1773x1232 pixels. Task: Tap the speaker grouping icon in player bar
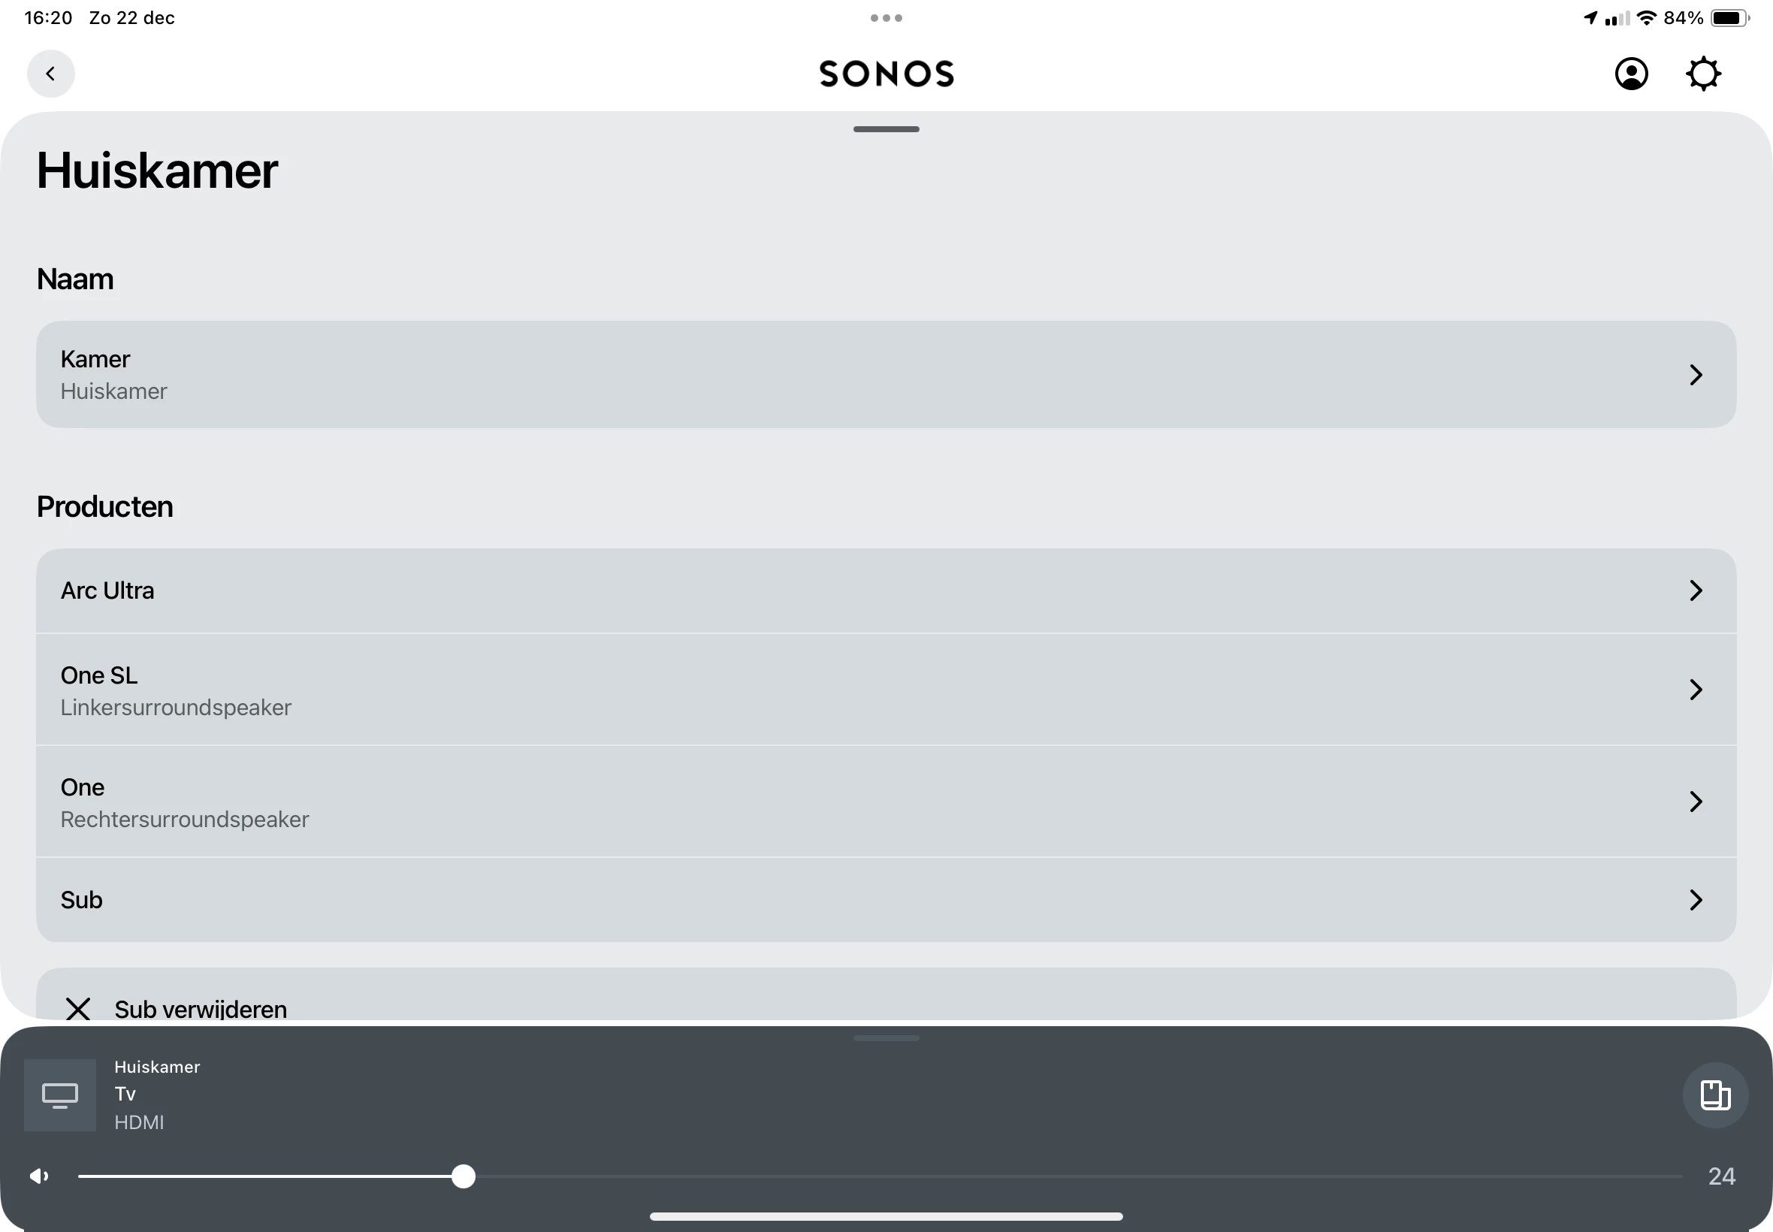(1715, 1095)
